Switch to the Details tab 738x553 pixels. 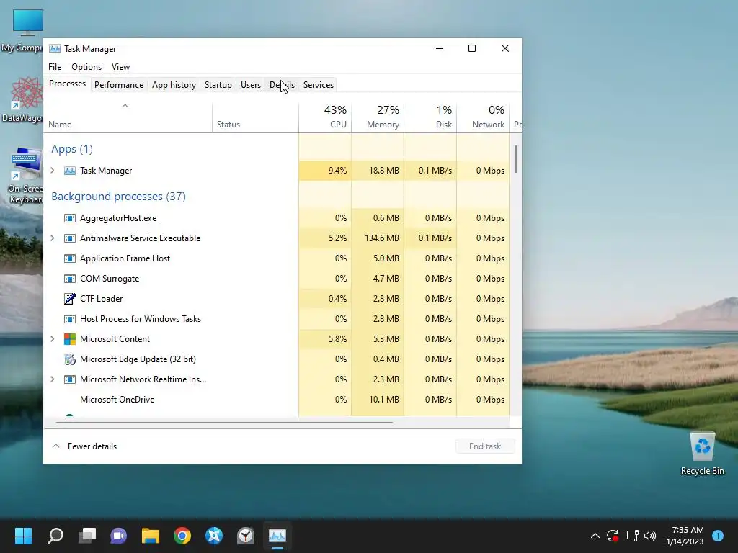point(282,85)
